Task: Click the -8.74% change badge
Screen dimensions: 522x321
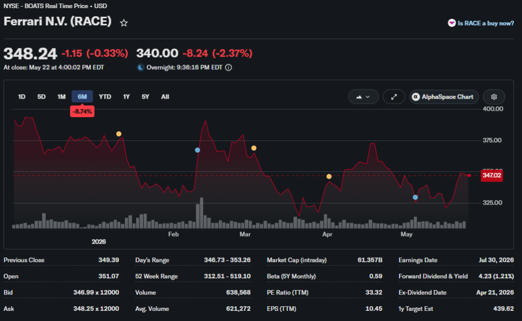Action: 82,111
